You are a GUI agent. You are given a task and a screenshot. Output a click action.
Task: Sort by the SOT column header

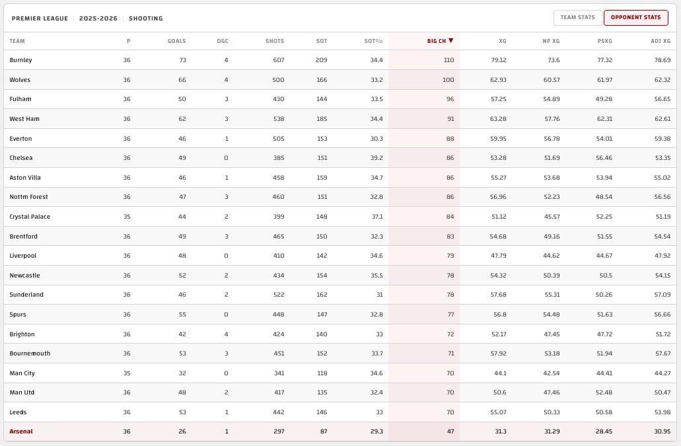[x=322, y=41]
